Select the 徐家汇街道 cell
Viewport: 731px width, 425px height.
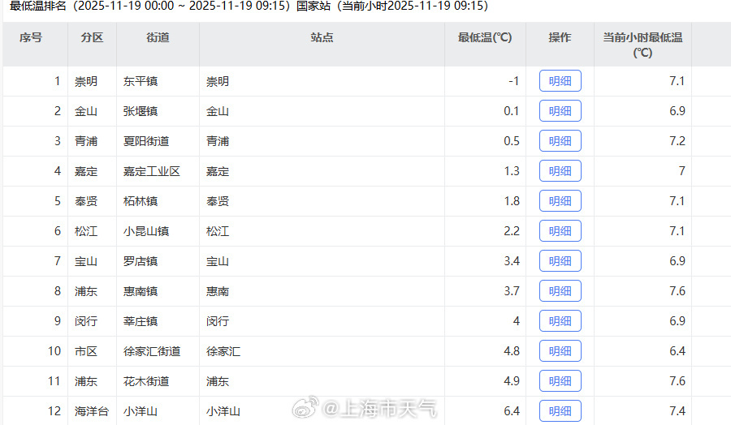pyautogui.click(x=152, y=351)
